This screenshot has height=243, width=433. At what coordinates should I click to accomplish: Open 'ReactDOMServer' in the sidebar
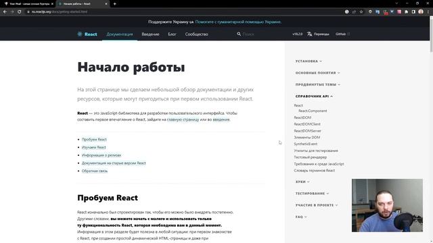(307, 131)
